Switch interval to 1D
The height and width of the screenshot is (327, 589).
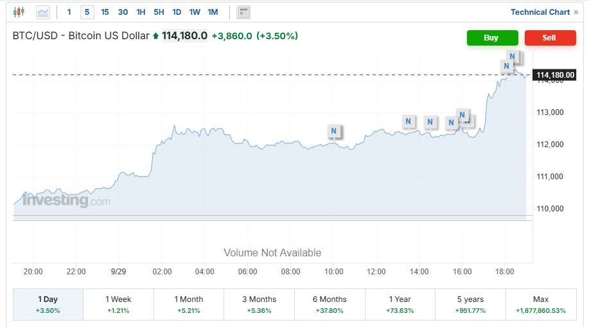click(177, 12)
